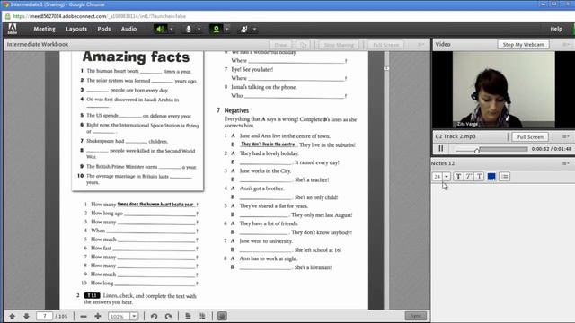Image resolution: width=575 pixels, height=323 pixels.
Task: Click the Sync button in document toolbar
Action: pos(415,316)
